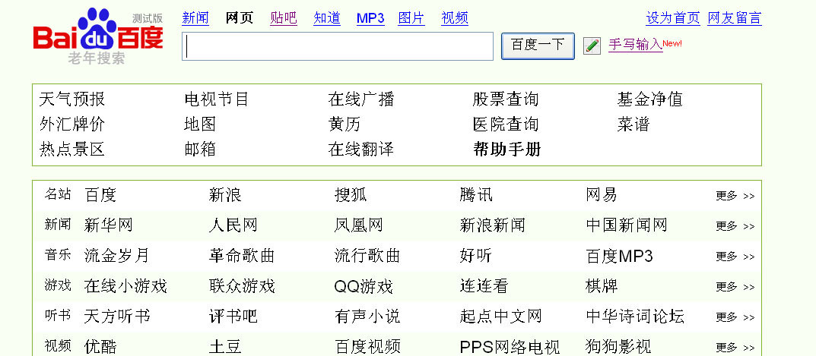Open the 邮箱 link
816x356 pixels.
coord(200,150)
